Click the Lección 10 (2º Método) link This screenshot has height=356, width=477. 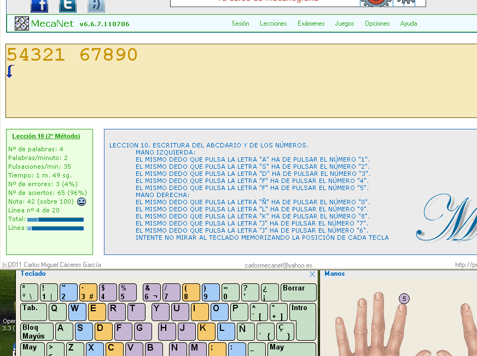tap(46, 136)
